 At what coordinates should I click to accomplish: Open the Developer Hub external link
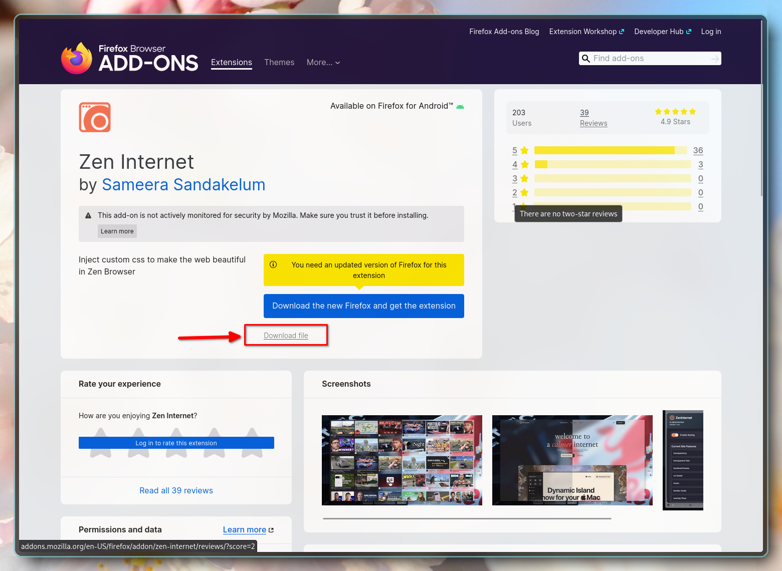(x=663, y=32)
